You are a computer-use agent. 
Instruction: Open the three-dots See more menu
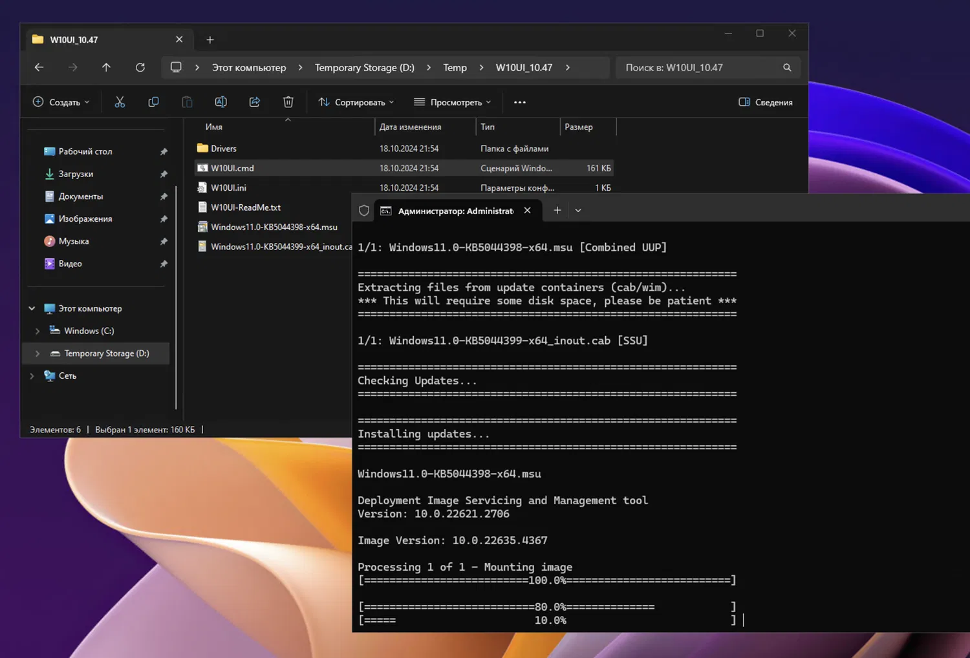(519, 102)
